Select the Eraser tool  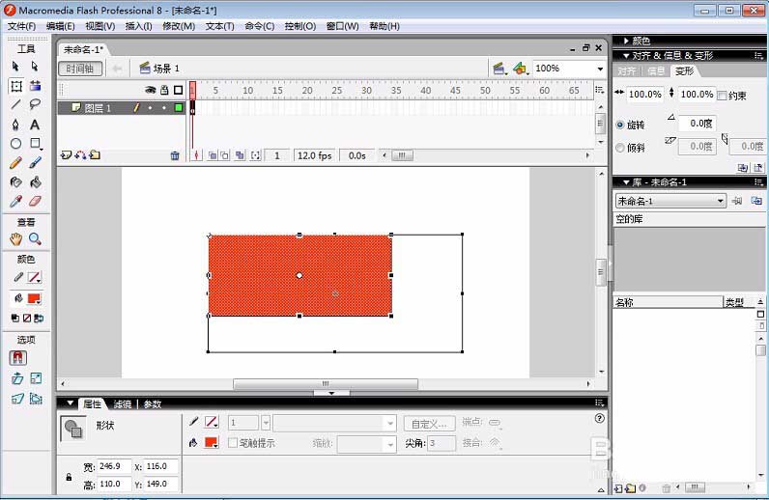tap(35, 202)
